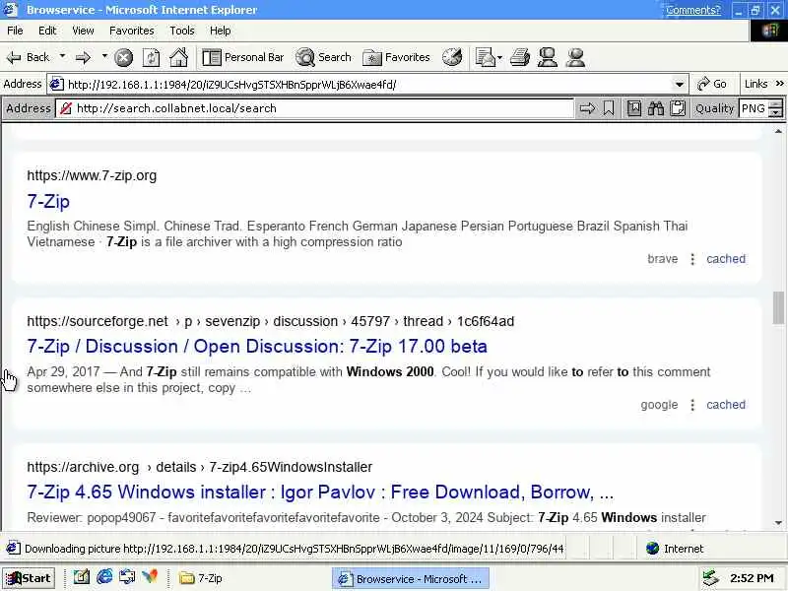Open cached copy of 7-zip.org result

tap(726, 259)
